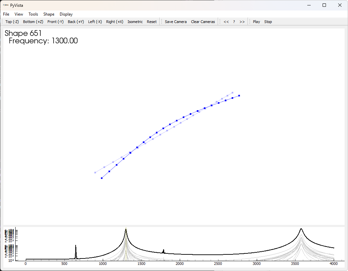Expand the Shape menu

(x=49, y=14)
